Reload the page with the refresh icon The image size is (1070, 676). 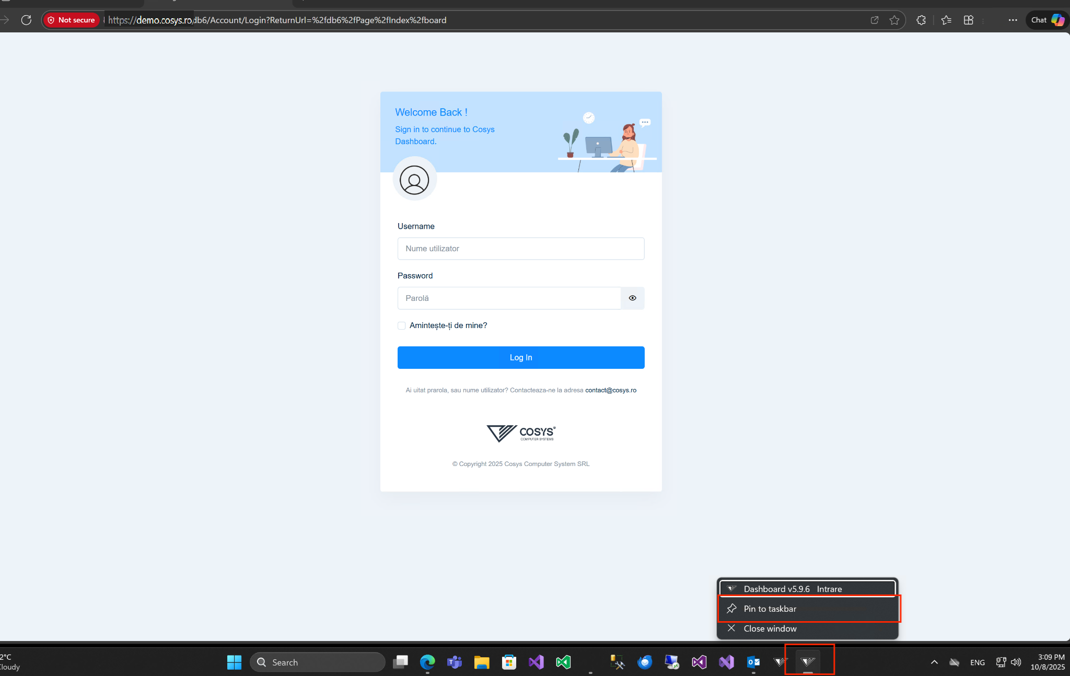click(x=26, y=20)
